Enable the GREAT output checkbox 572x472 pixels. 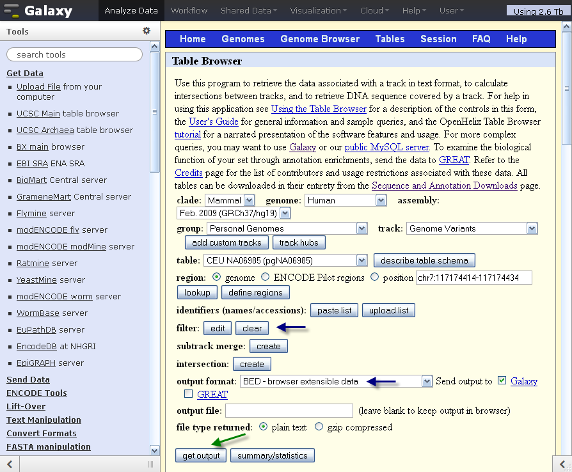[188, 394]
